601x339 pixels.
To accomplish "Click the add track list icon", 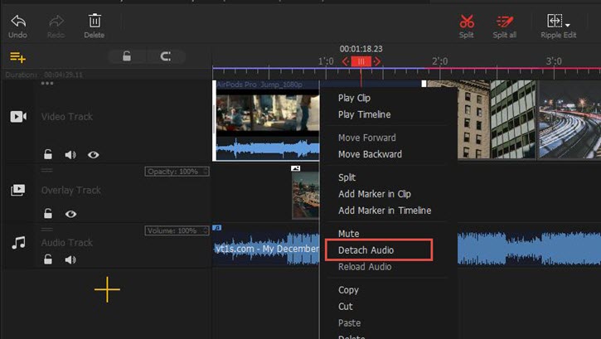I will click(17, 57).
